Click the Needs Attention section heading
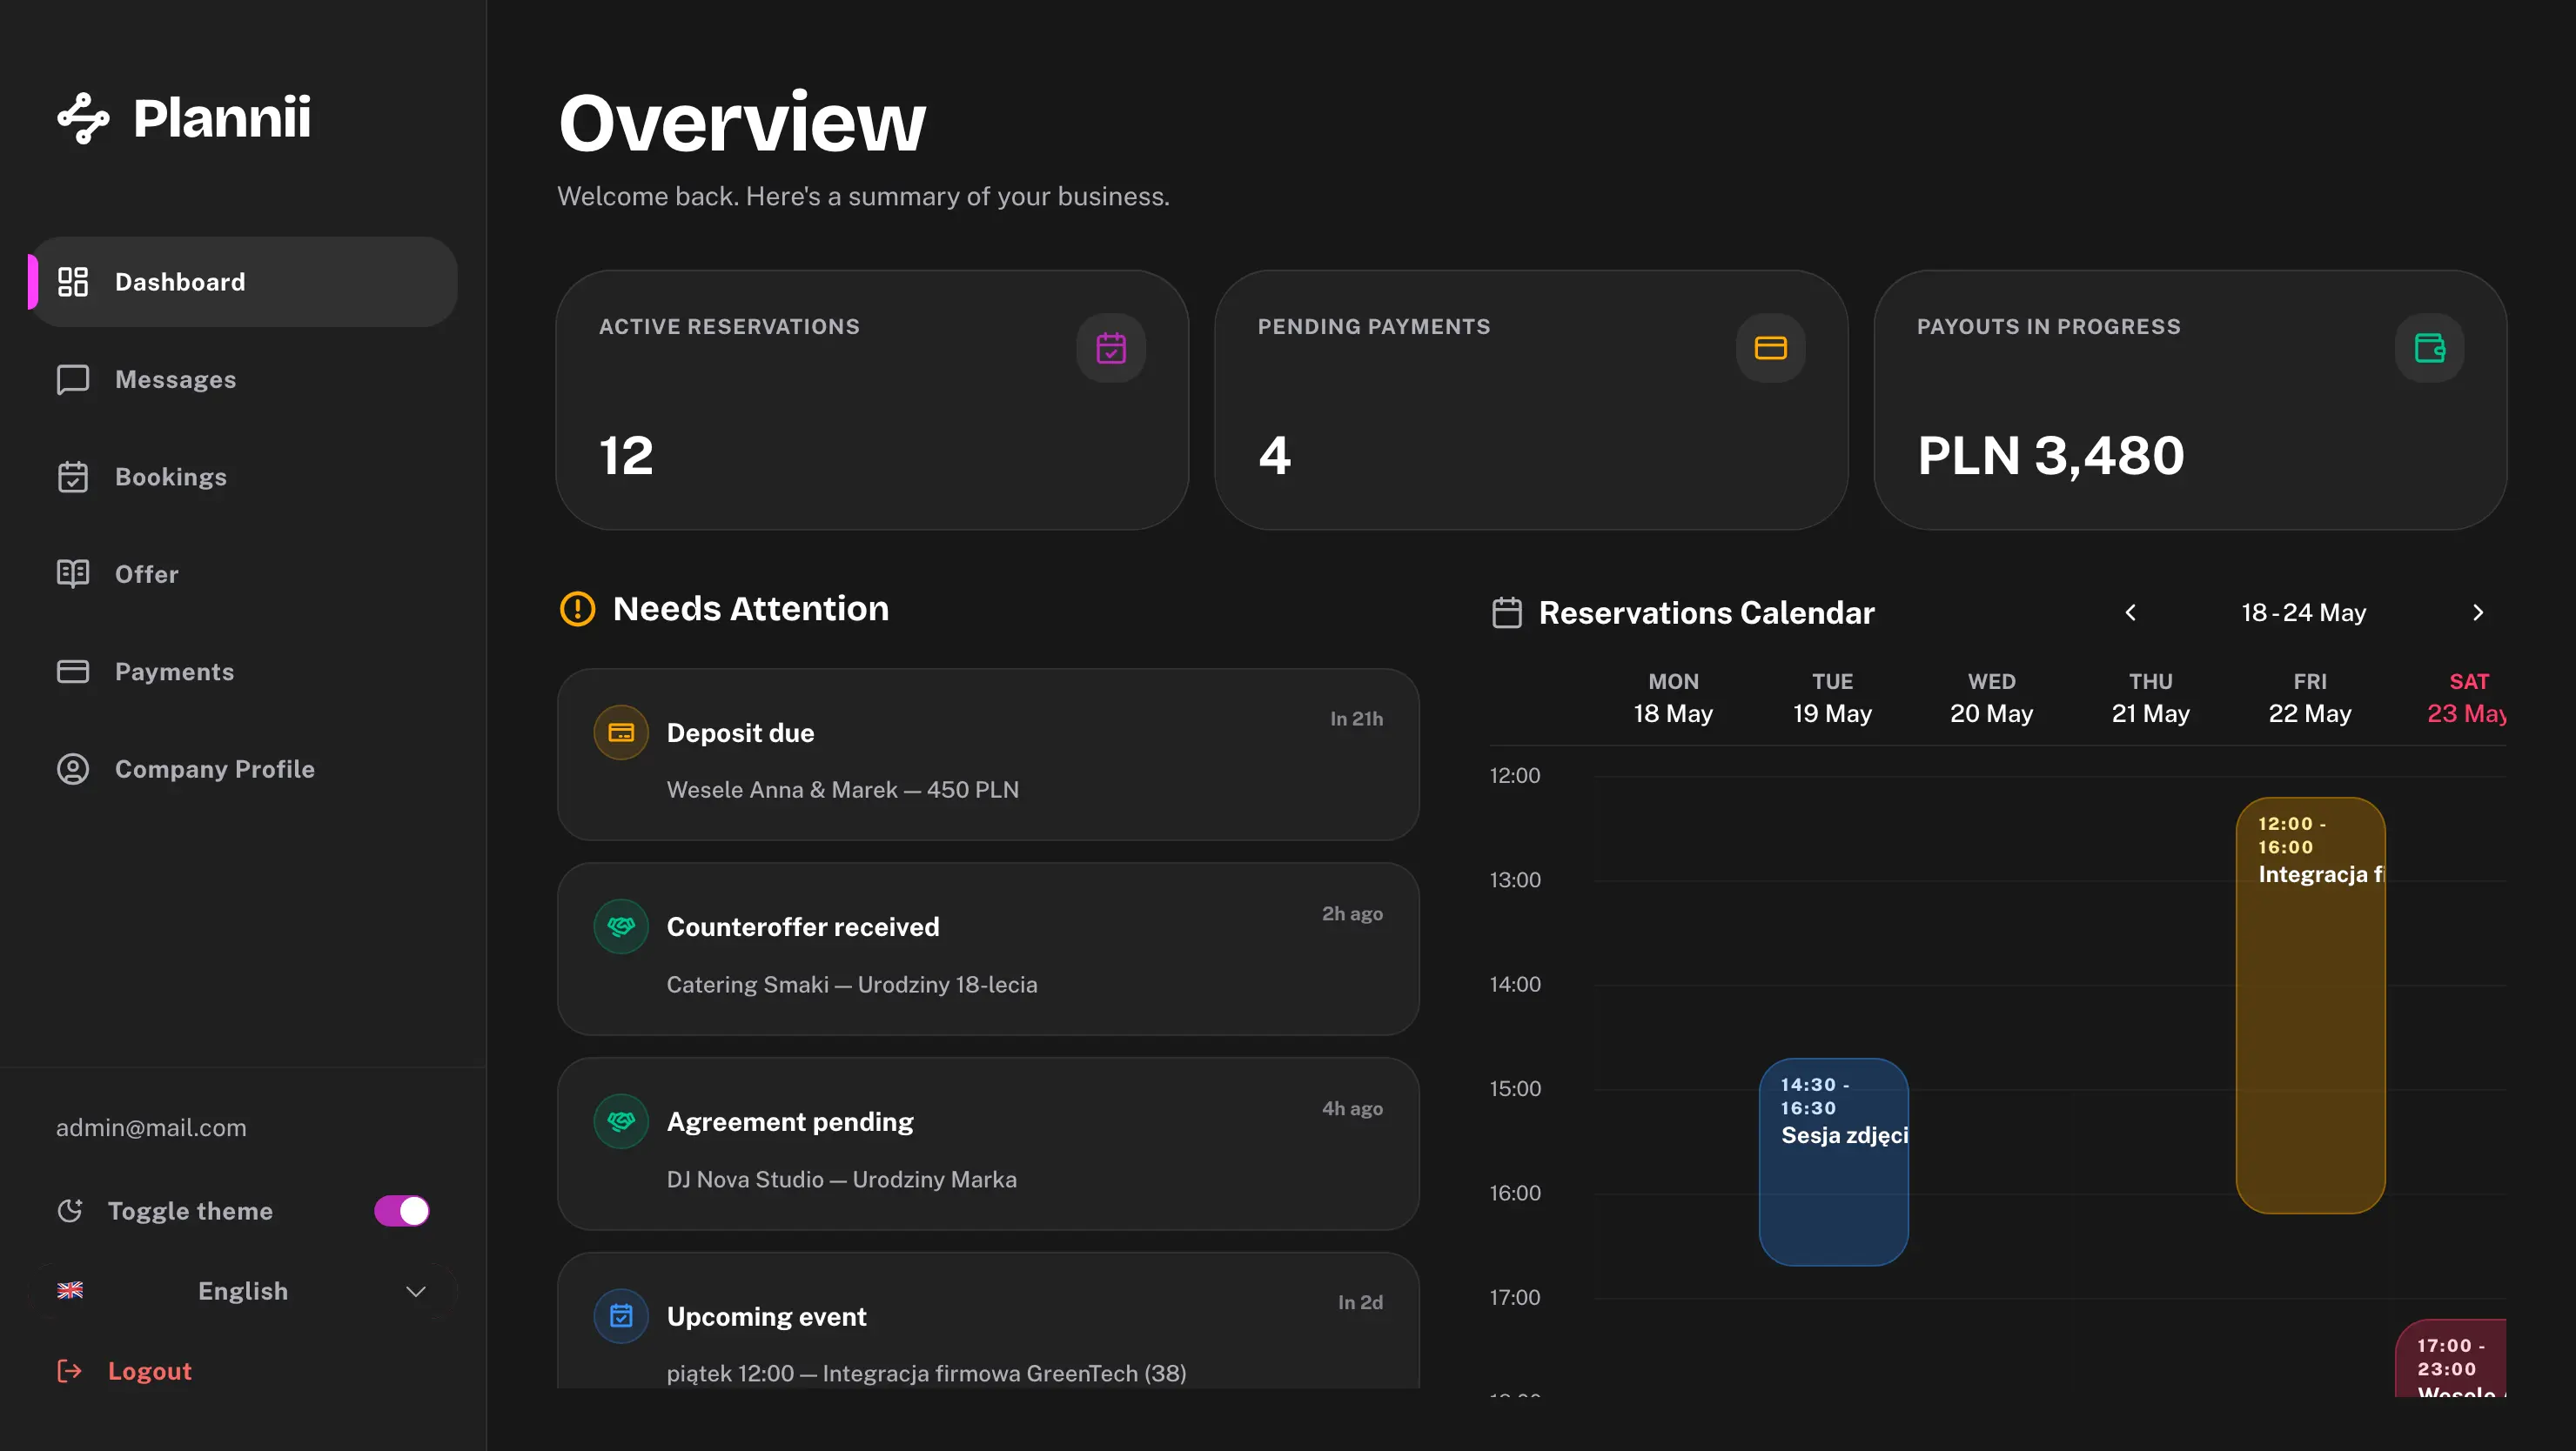 pos(751,609)
